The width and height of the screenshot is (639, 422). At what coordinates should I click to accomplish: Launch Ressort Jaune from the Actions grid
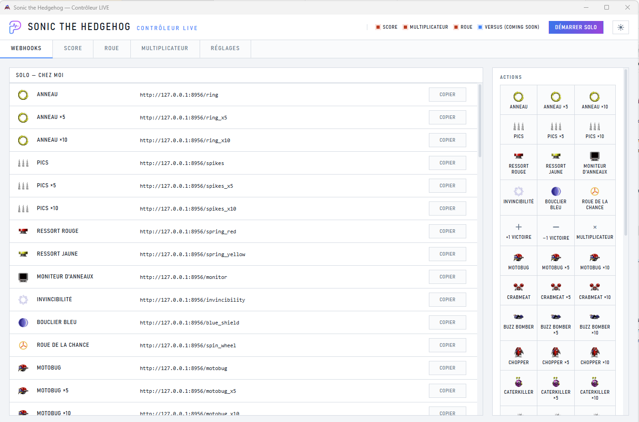click(556, 162)
